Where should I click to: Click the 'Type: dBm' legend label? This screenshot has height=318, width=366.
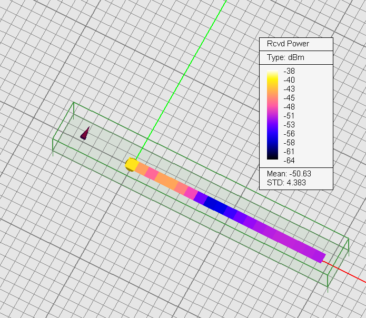coord(285,57)
